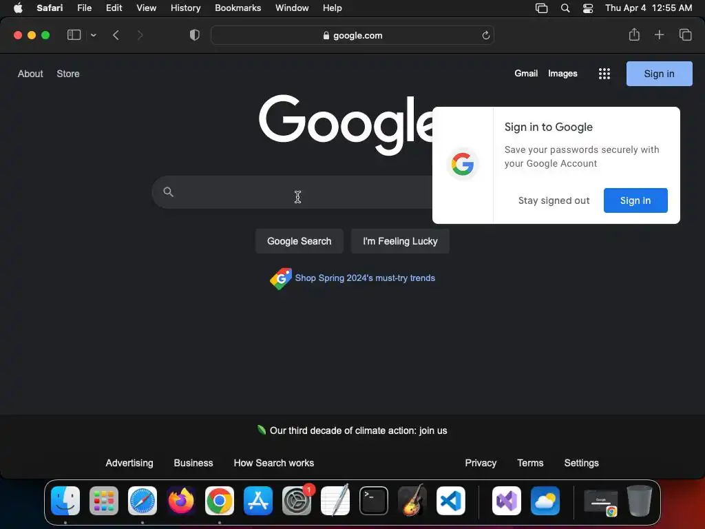Open the Settings footer link
Image resolution: width=705 pixels, height=529 pixels.
(x=581, y=463)
